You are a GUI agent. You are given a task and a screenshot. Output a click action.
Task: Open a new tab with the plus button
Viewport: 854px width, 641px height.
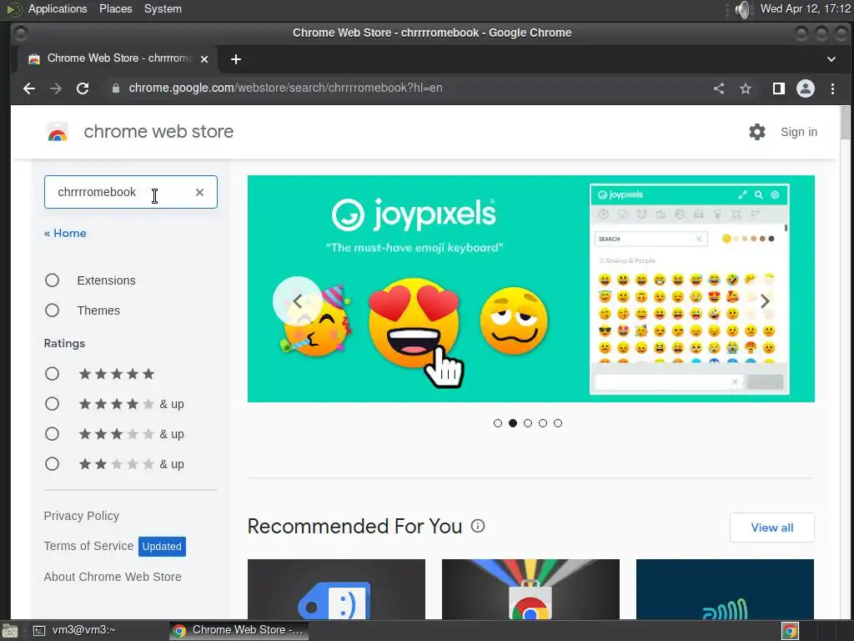[236, 59]
